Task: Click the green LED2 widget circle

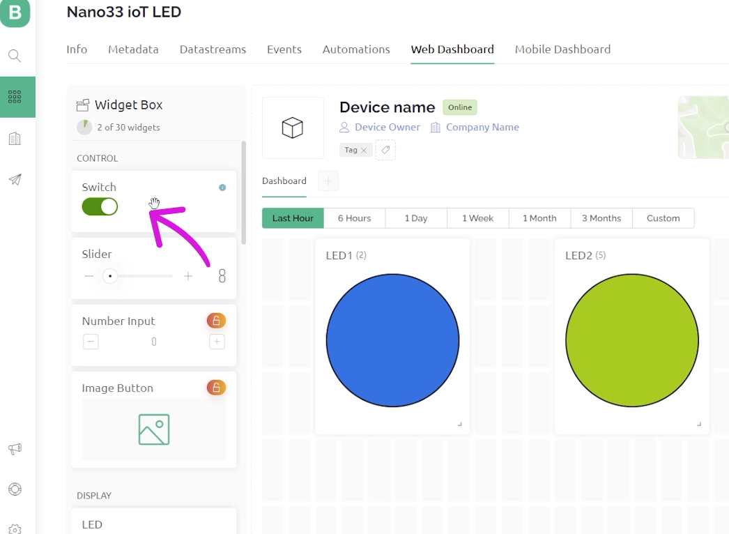Action: [x=632, y=340]
